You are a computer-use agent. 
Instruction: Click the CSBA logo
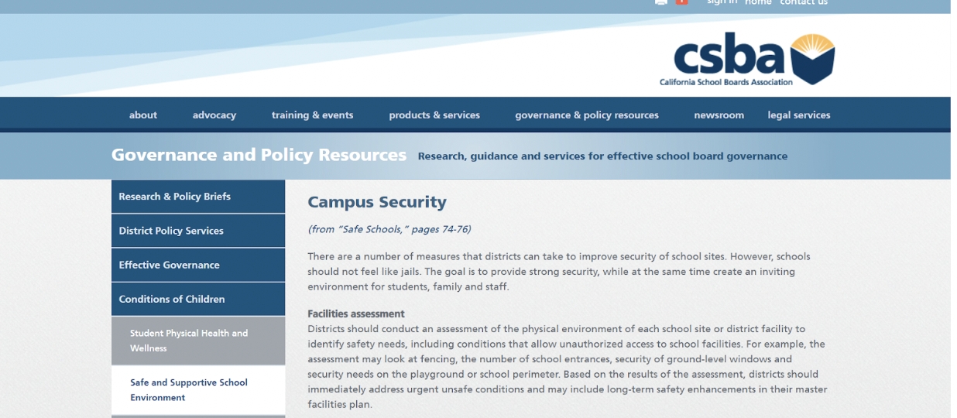pyautogui.click(x=747, y=60)
